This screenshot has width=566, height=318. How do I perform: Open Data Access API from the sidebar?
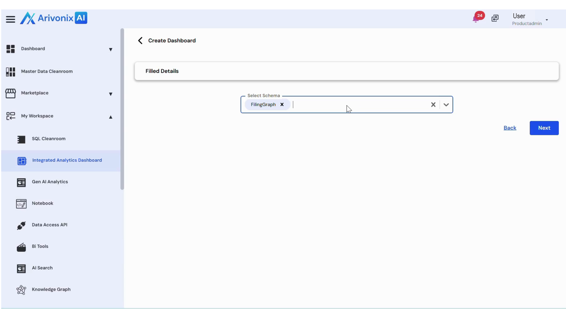(x=50, y=225)
